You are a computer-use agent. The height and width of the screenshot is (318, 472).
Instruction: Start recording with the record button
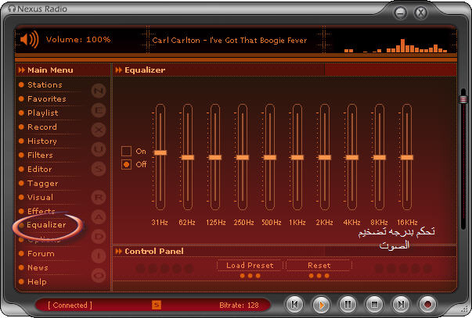[427, 305]
